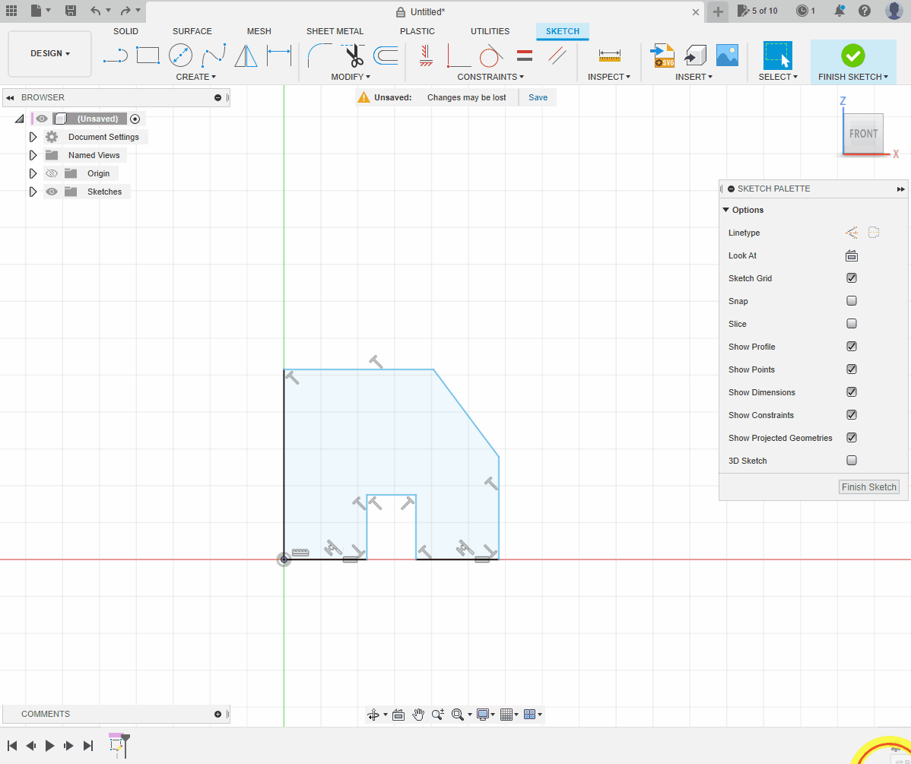The height and width of the screenshot is (764, 911).
Task: Choose the Fit Point Spline tool
Action: point(214,55)
